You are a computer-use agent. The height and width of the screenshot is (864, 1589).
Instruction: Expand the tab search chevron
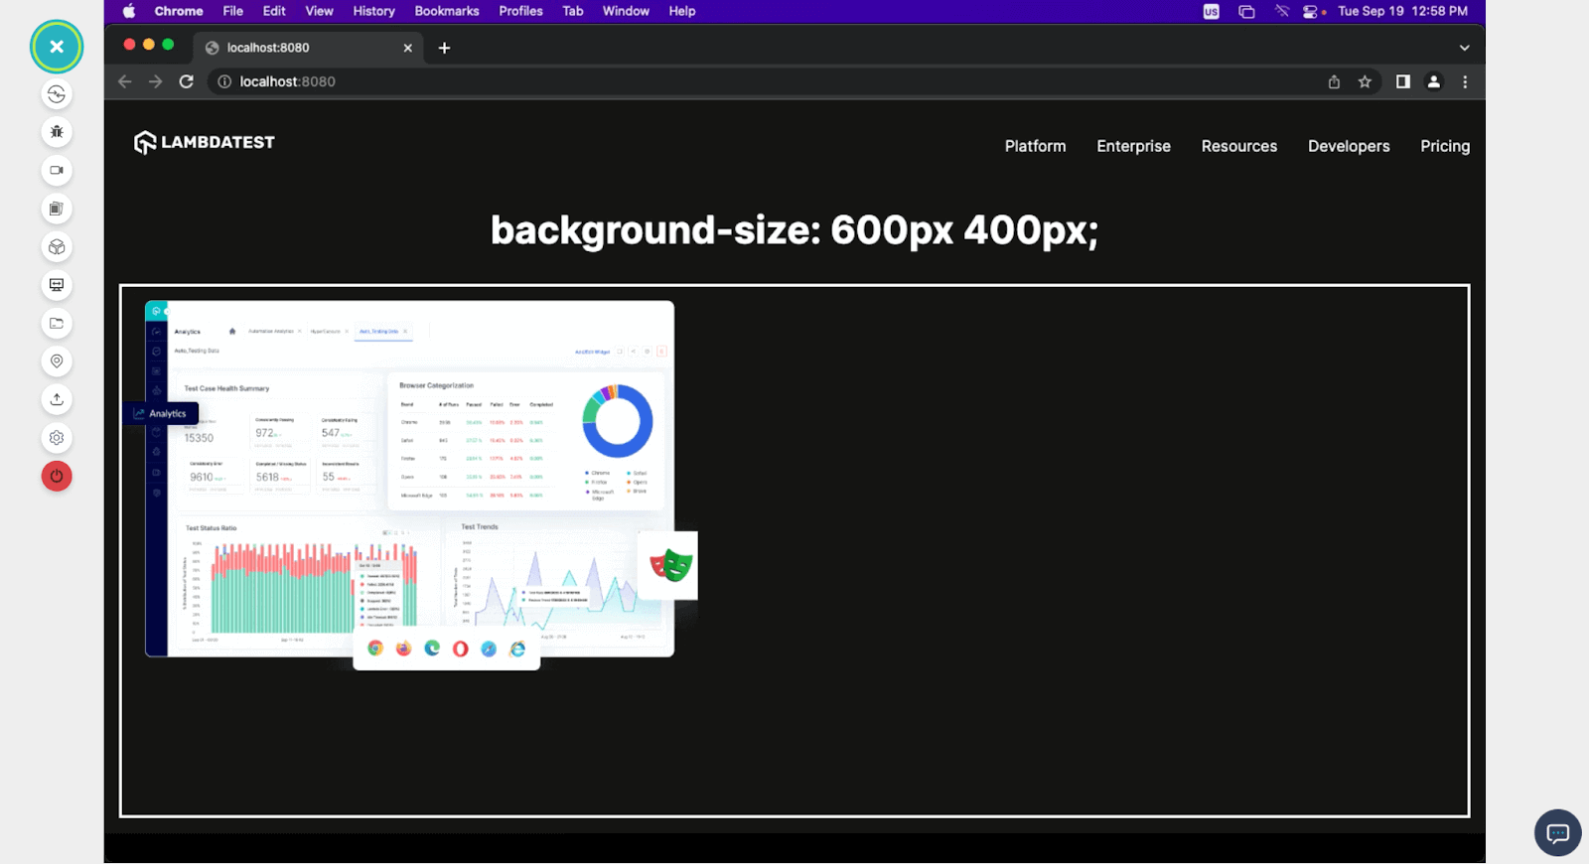tap(1464, 48)
